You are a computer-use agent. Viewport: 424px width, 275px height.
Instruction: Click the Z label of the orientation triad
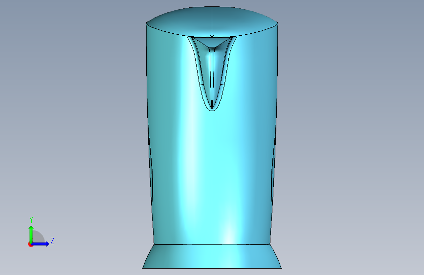[52, 241]
